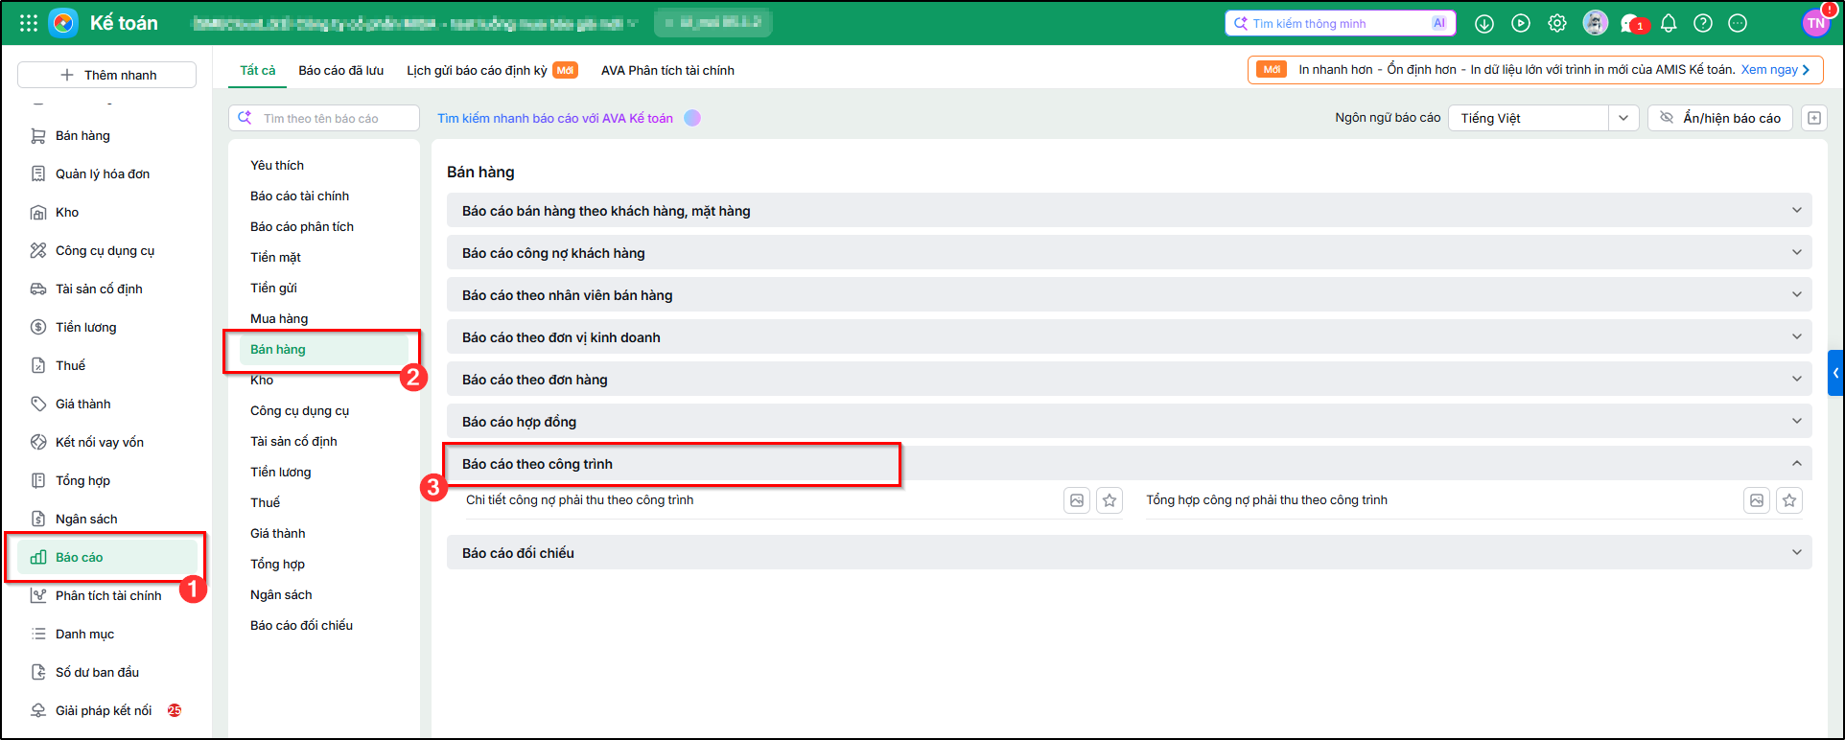Switch to Báo cáo đã lưu tab

click(340, 70)
